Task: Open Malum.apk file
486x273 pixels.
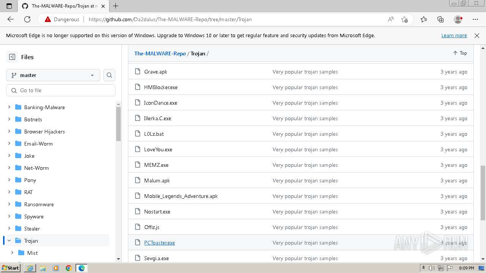Action: [x=157, y=180]
